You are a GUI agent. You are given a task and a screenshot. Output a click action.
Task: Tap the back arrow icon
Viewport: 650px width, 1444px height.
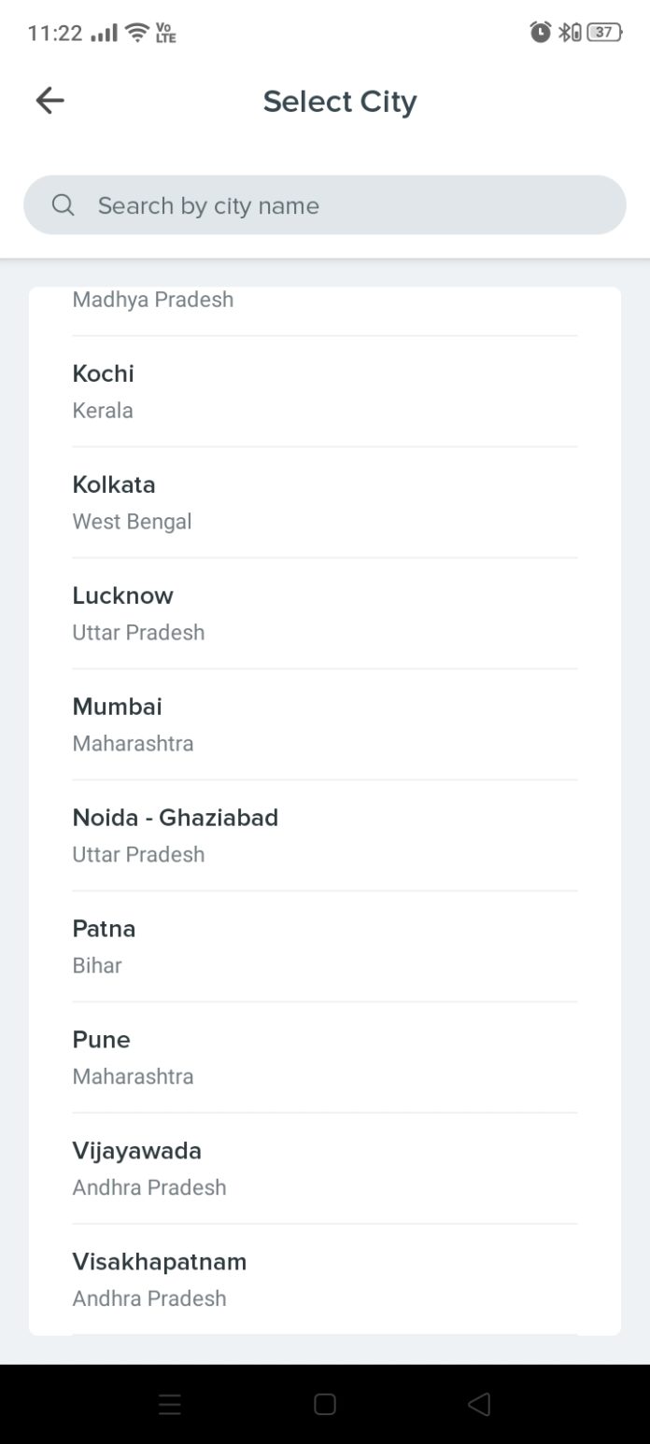point(49,101)
